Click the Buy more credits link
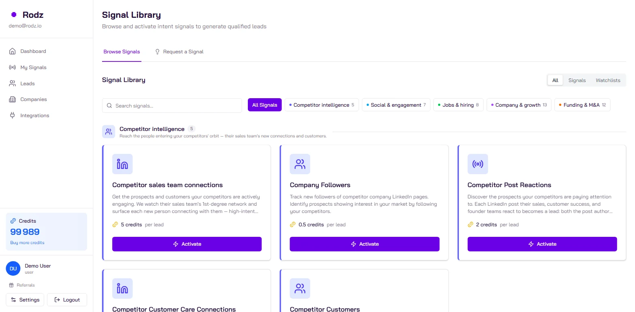This screenshot has width=635, height=312. point(27,243)
